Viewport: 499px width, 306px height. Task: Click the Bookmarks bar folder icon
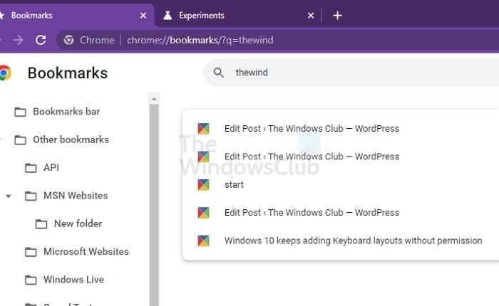[21, 112]
